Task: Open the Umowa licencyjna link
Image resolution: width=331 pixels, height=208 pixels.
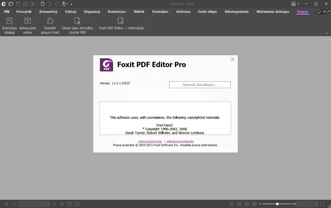Action: tap(150, 141)
